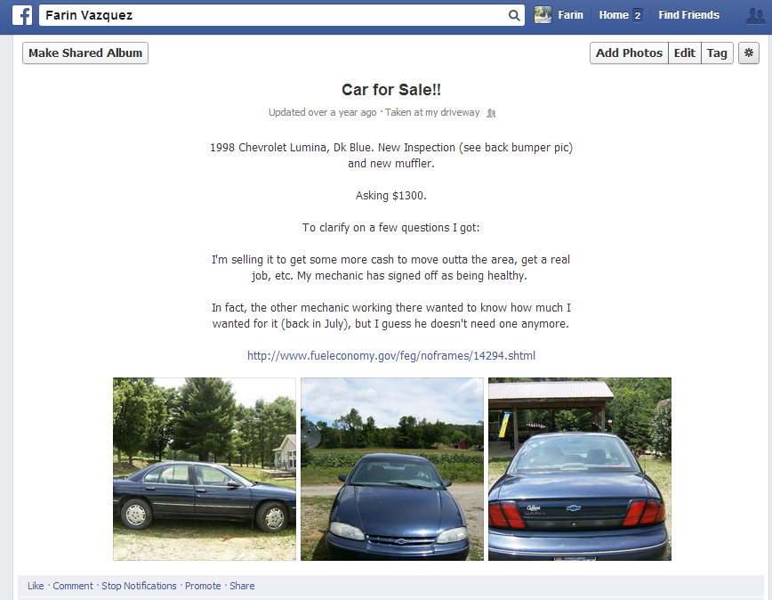Click the album audience privacy icon
The image size is (772, 600).
click(491, 113)
